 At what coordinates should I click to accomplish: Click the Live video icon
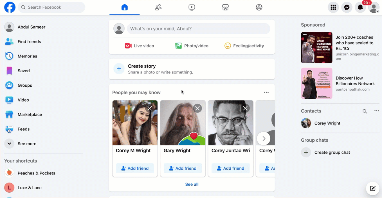click(128, 46)
